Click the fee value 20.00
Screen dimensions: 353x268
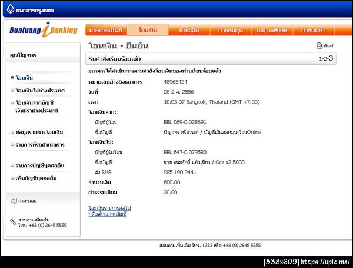[x=170, y=192]
